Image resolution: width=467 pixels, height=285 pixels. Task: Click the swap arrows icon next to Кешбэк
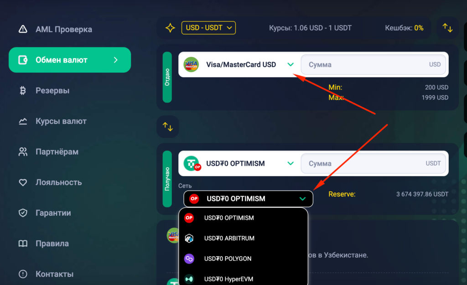pyautogui.click(x=447, y=28)
